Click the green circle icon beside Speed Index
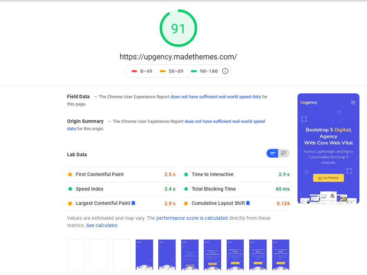The height and width of the screenshot is (275, 367). tap(70, 189)
